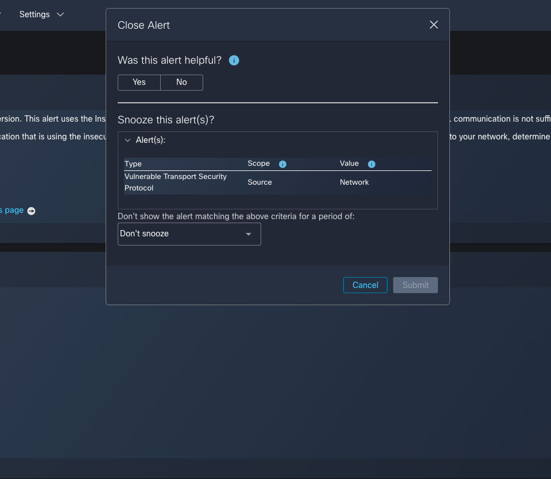Screen dimensions: 551x479
Task: Click info icon beside 'Was this alert helpful?'
Action: click(234, 60)
